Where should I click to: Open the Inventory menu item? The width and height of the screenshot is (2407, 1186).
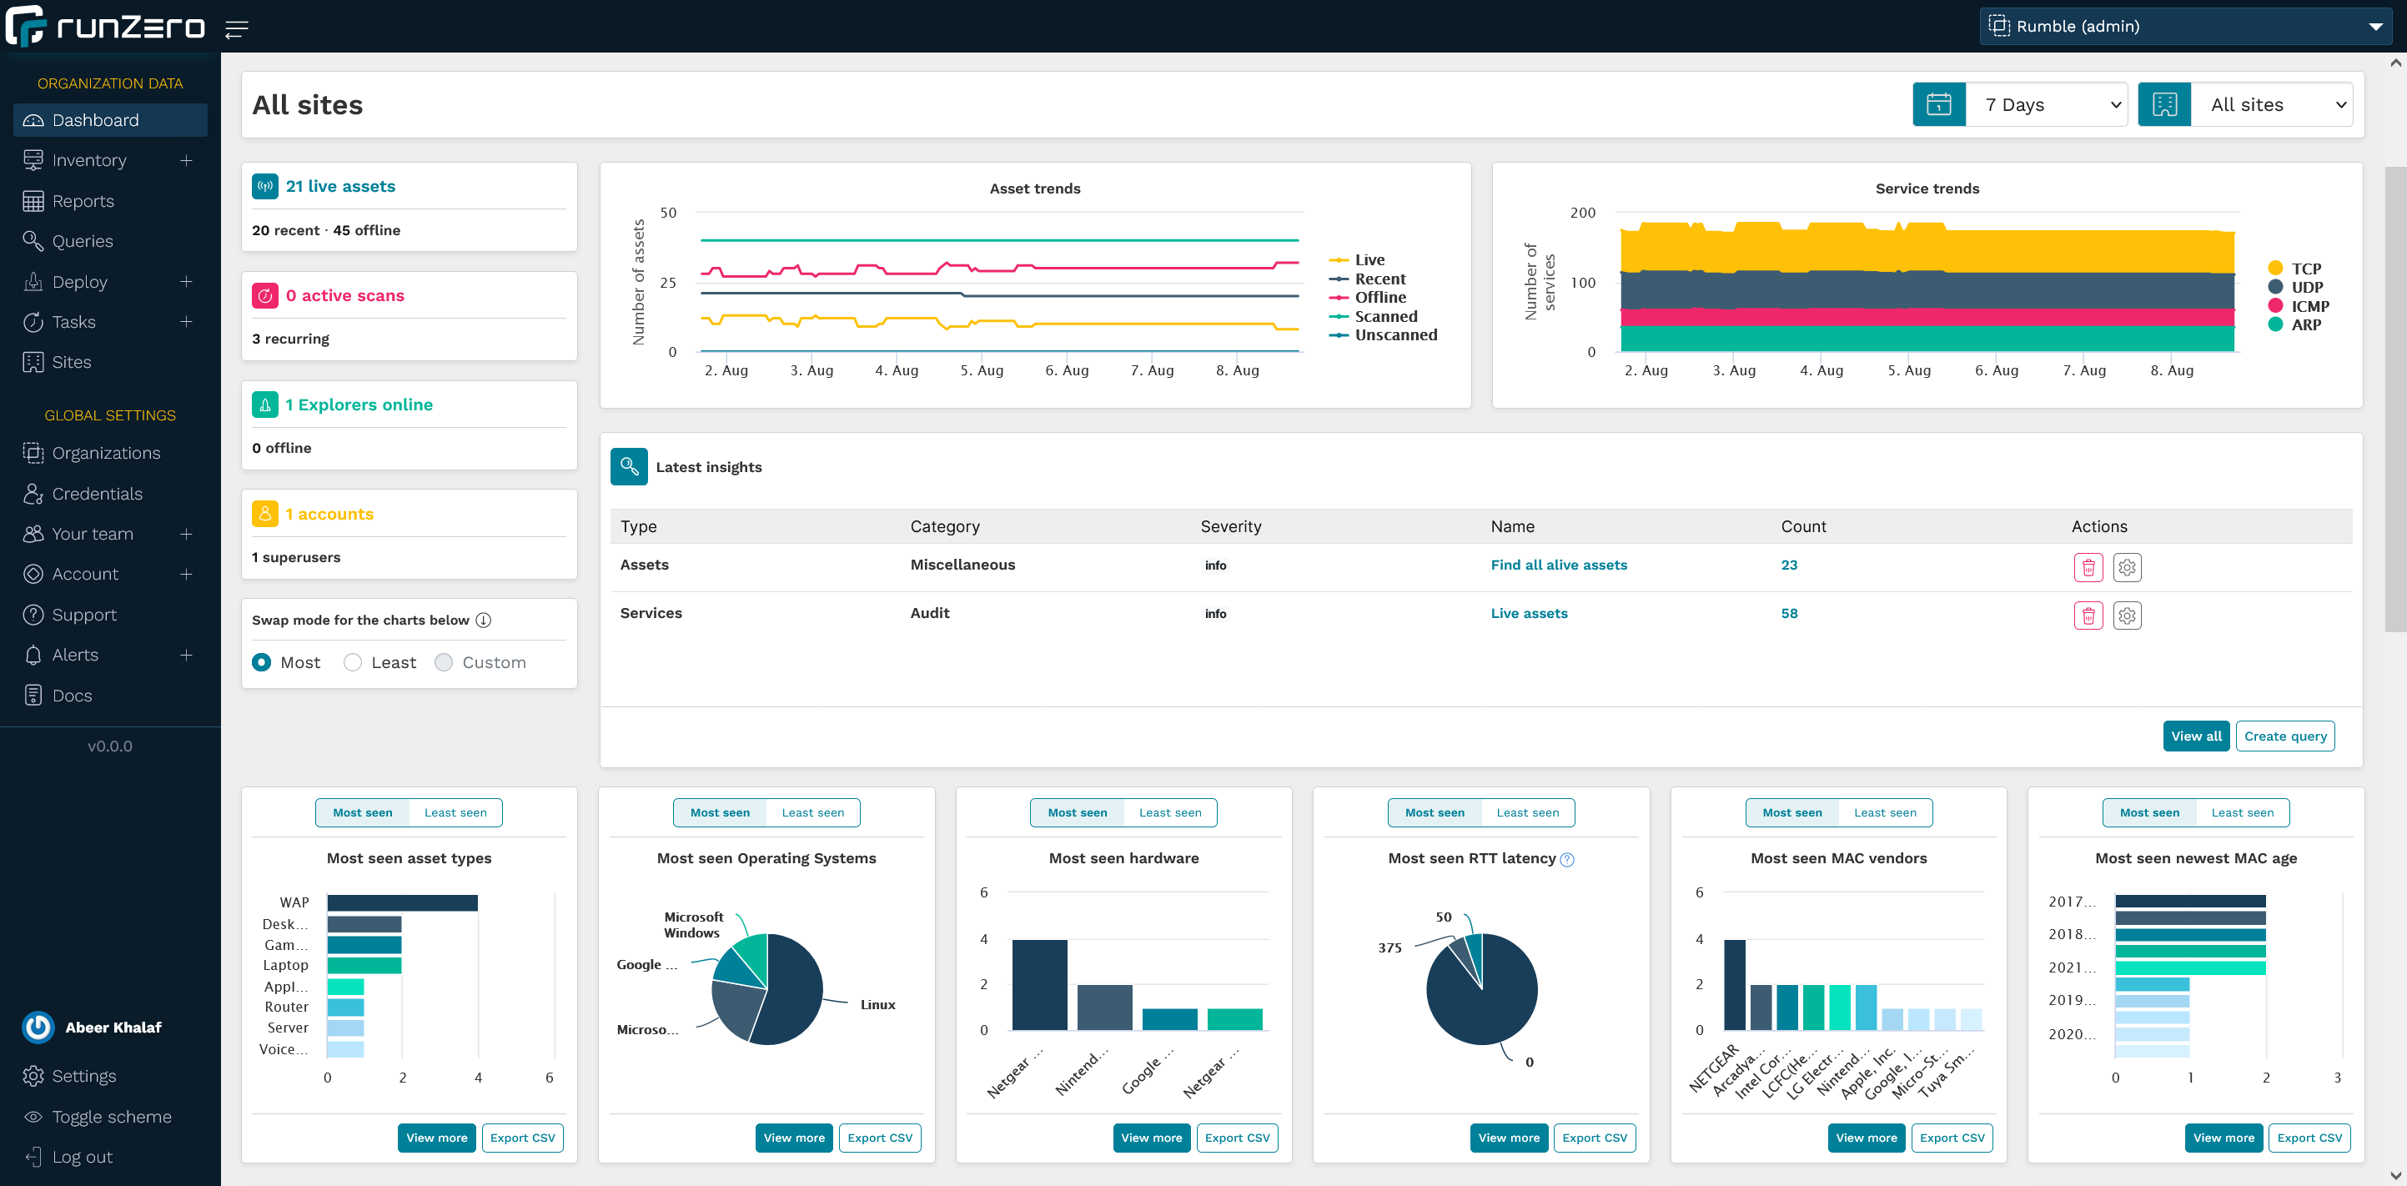pos(89,158)
